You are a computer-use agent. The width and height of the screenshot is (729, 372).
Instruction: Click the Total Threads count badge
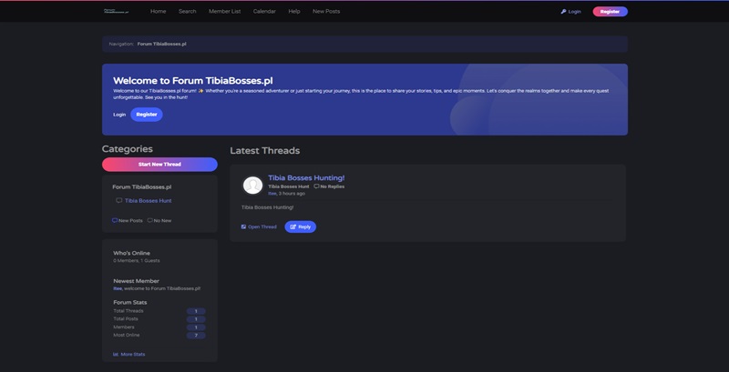click(196, 311)
